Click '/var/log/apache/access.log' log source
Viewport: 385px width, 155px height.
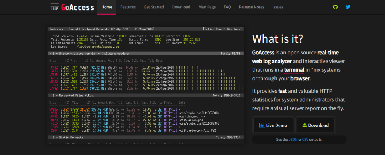click(x=98, y=47)
